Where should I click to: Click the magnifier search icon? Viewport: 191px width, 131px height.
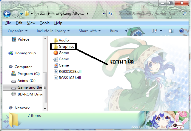185,13
